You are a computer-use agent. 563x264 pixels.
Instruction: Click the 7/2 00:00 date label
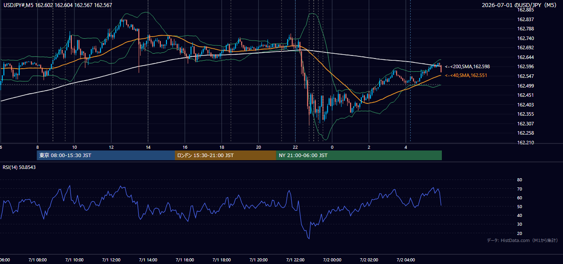(332, 260)
